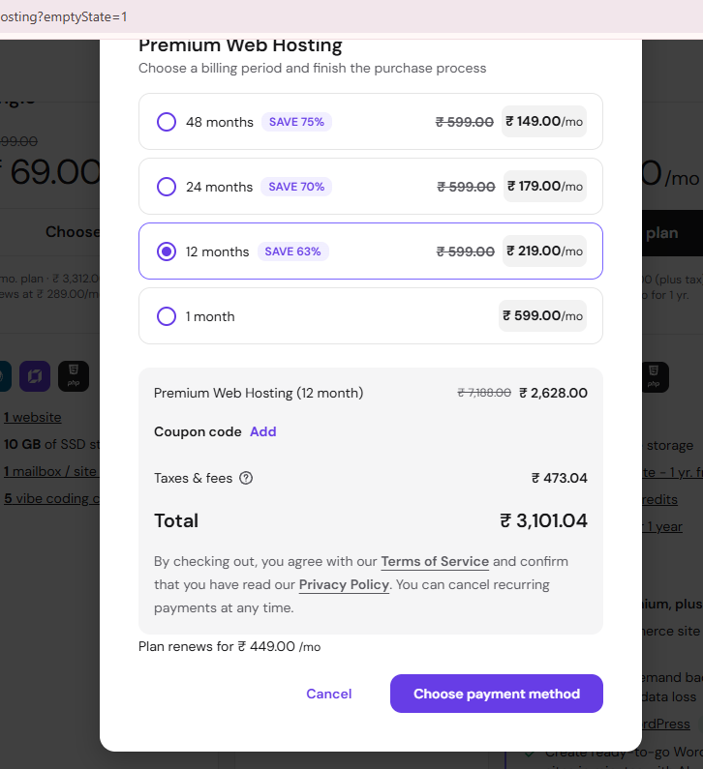This screenshot has width=703, height=769.
Task: Click the PHP icon on the right edge
Action: coord(655,377)
